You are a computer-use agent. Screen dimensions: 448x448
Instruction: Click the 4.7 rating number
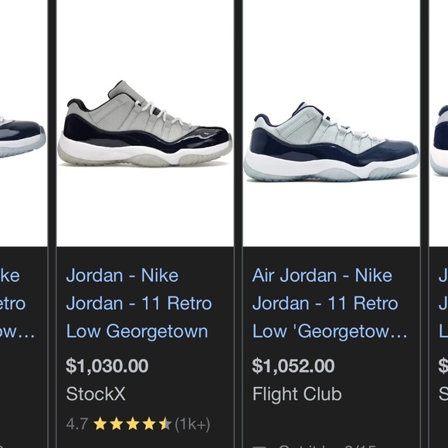coord(77,424)
